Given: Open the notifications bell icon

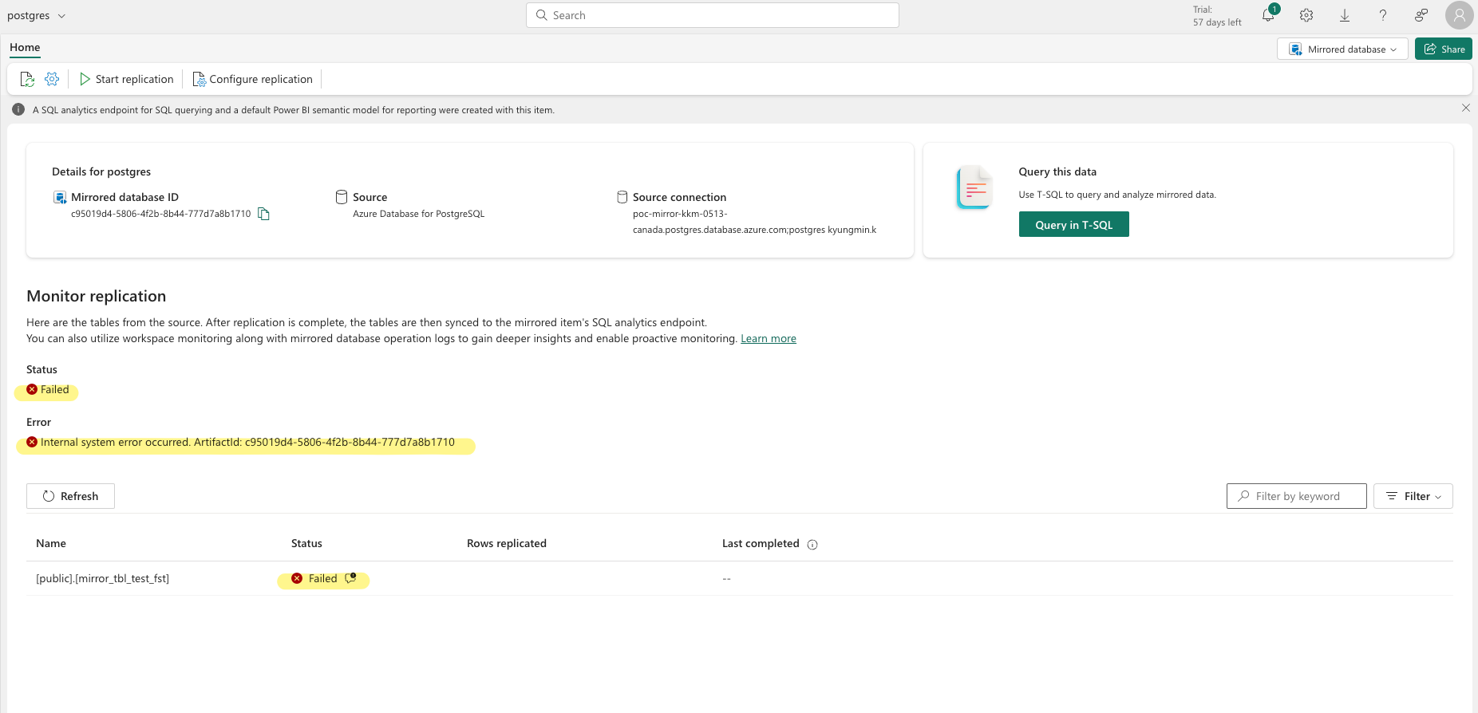Looking at the screenshot, I should (1268, 15).
